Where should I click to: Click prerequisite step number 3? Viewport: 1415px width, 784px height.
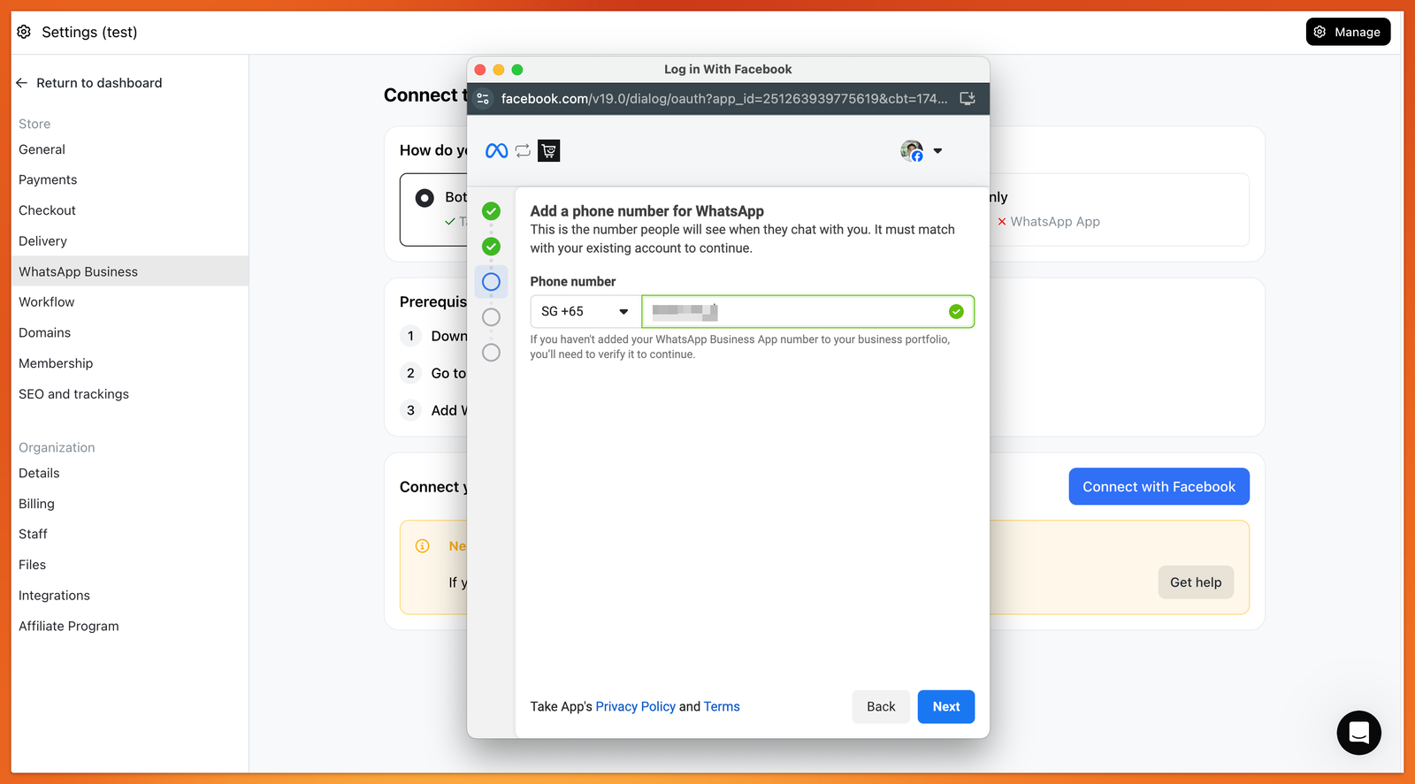[x=410, y=410]
